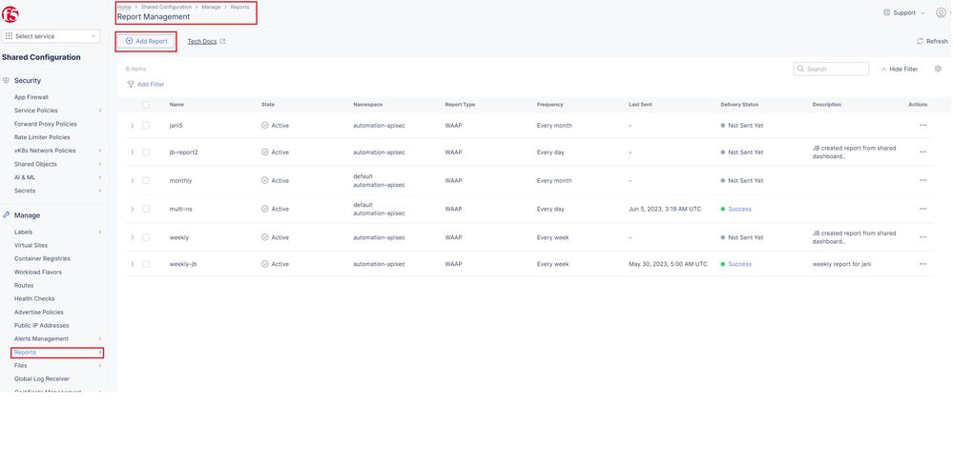This screenshot has height=468, width=953.
Task: Collapse filters with Hide Filter
Action: point(900,70)
